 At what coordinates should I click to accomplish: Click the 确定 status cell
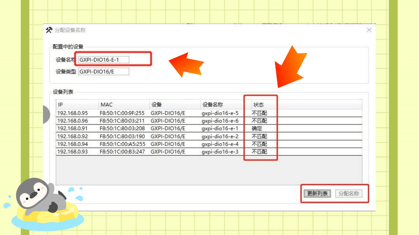click(x=257, y=129)
